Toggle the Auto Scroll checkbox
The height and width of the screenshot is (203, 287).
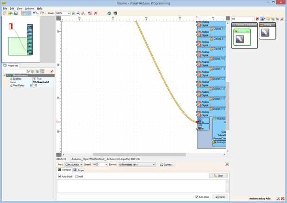coord(60,176)
